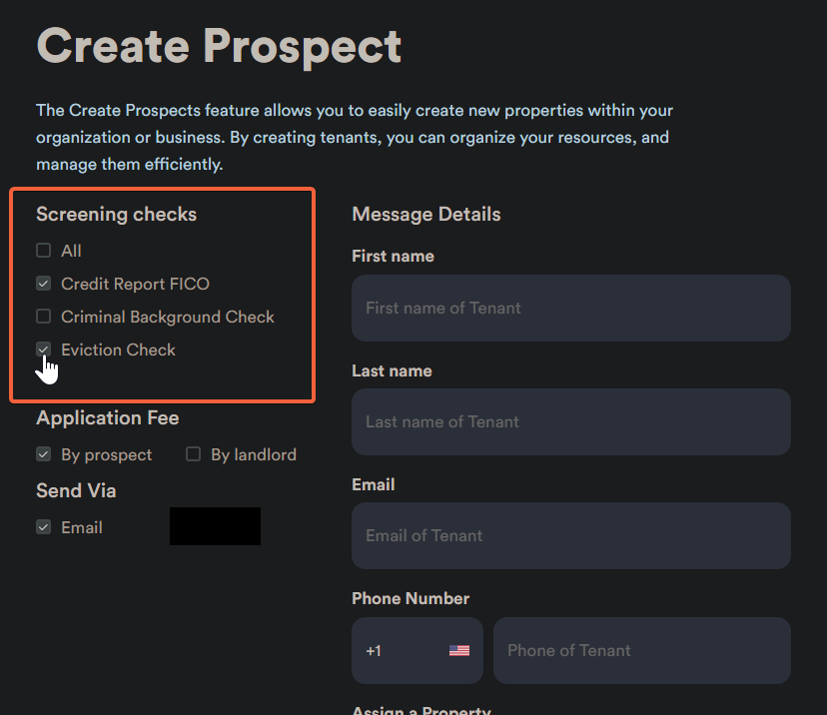
Task: Click the US flag icon in phone field
Action: [459, 651]
